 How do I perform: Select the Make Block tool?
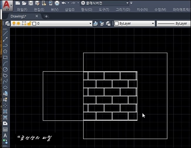[5, 99]
